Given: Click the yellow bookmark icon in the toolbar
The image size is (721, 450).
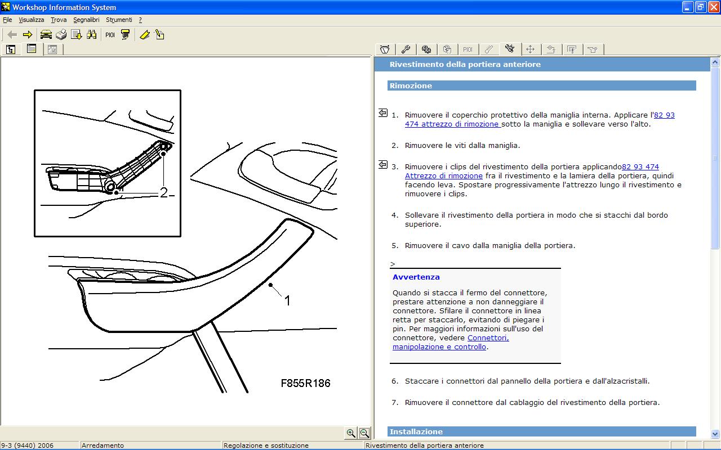Looking at the screenshot, I should pos(145,35).
